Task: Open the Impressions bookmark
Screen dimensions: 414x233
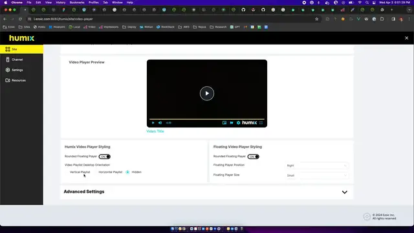Action: coord(109,27)
